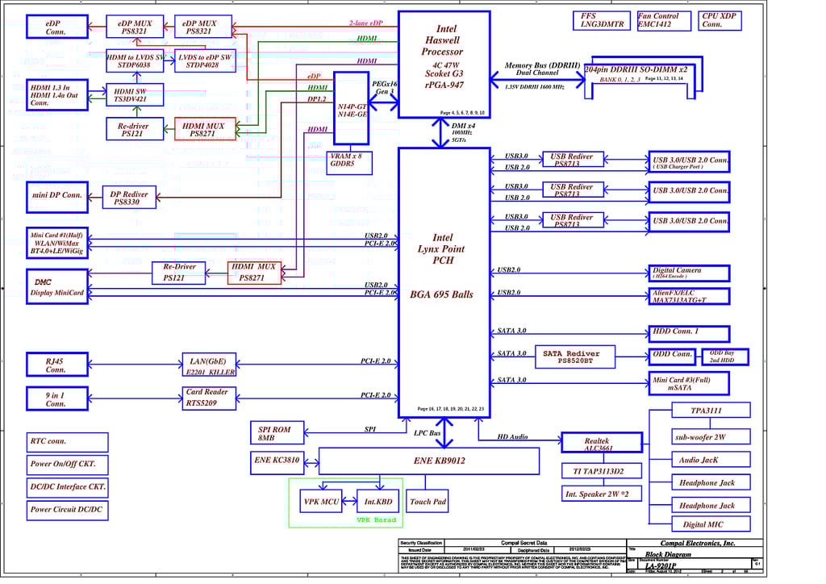826x584 pixels.
Task: Select the Digital Camera block
Action: click(x=689, y=273)
